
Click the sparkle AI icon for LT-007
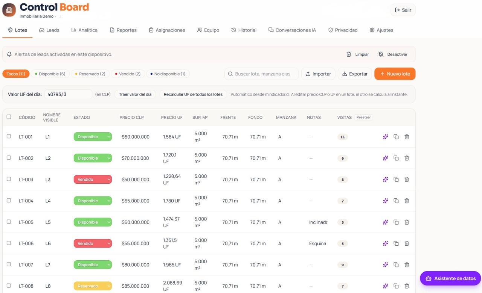(x=385, y=265)
